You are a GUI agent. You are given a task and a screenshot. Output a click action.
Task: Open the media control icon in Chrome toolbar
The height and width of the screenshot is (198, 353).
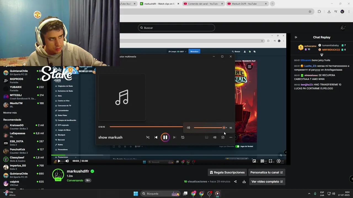point(336,12)
